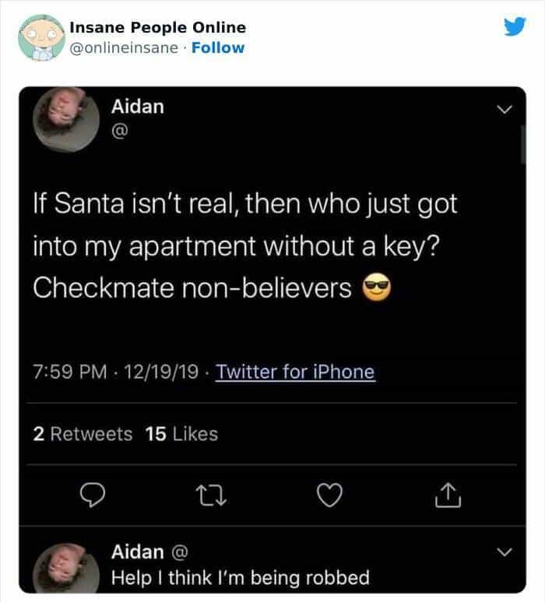Open Insane People Online profile name

tap(158, 27)
